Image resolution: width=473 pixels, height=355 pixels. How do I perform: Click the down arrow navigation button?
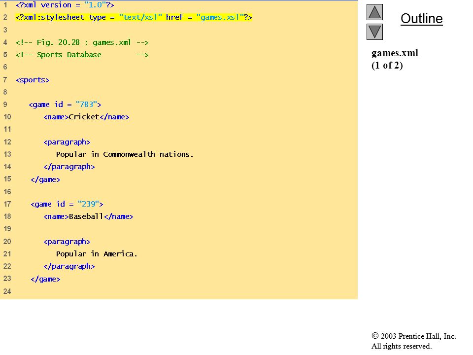point(374,32)
